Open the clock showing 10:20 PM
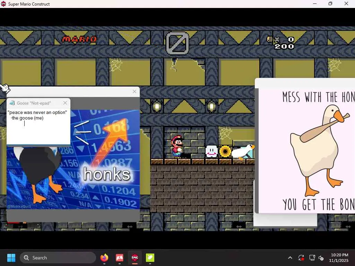Image resolution: width=355 pixels, height=266 pixels. point(339,258)
